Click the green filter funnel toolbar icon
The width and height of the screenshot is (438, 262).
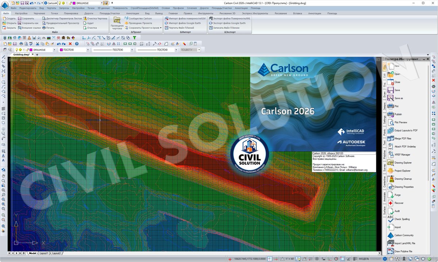pos(135,38)
